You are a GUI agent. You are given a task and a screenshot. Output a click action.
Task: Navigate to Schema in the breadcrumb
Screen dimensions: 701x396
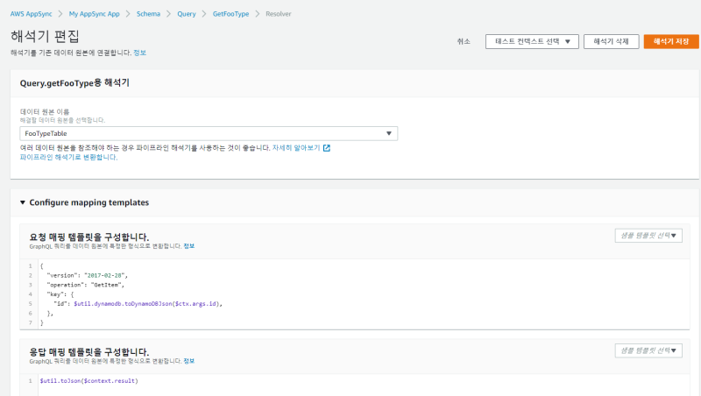[148, 15]
